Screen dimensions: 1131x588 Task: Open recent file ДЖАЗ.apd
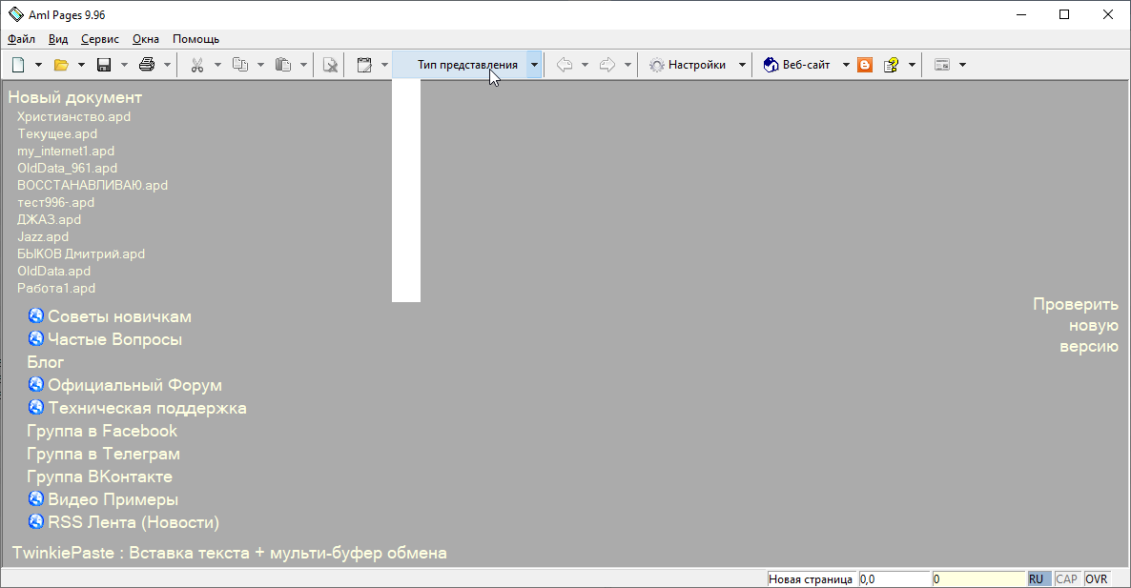pos(49,220)
